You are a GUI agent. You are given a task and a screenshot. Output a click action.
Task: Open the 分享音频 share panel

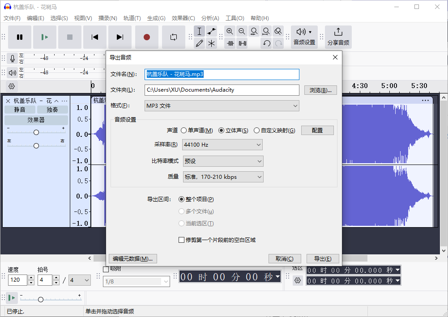(338, 37)
